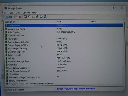Click battery icon of Battery Temperature row
128x96 pixels.
pos(7,81)
